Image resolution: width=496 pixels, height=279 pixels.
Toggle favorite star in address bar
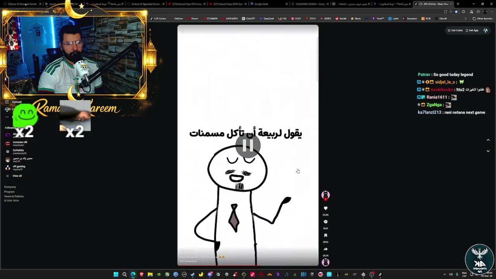[x=456, y=12]
